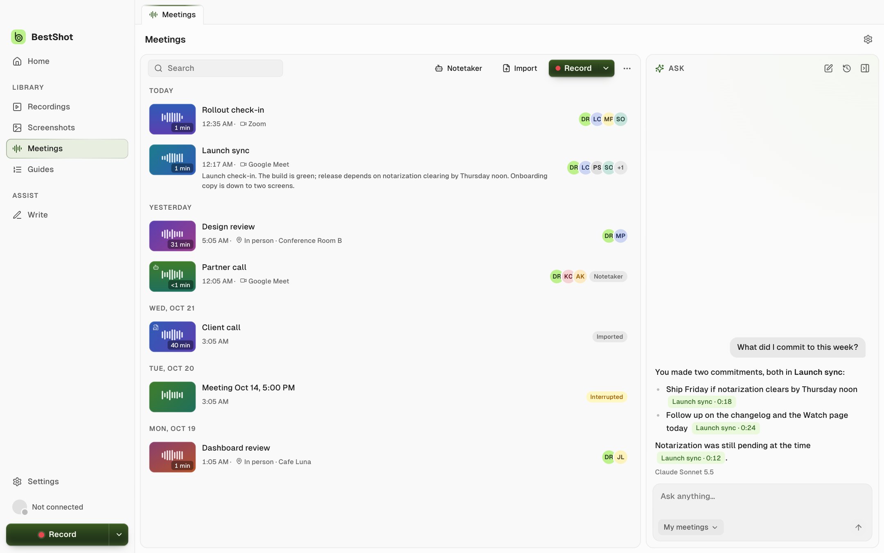This screenshot has width=884, height=553.
Task: Click the BestShot logo icon
Action: [x=18, y=37]
